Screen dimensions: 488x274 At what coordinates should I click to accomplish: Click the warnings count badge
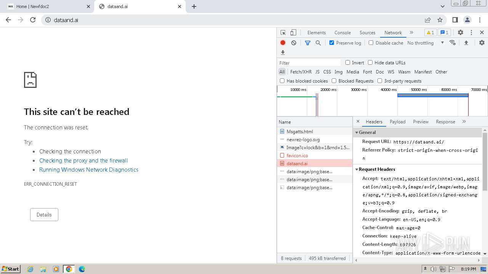coord(430,33)
